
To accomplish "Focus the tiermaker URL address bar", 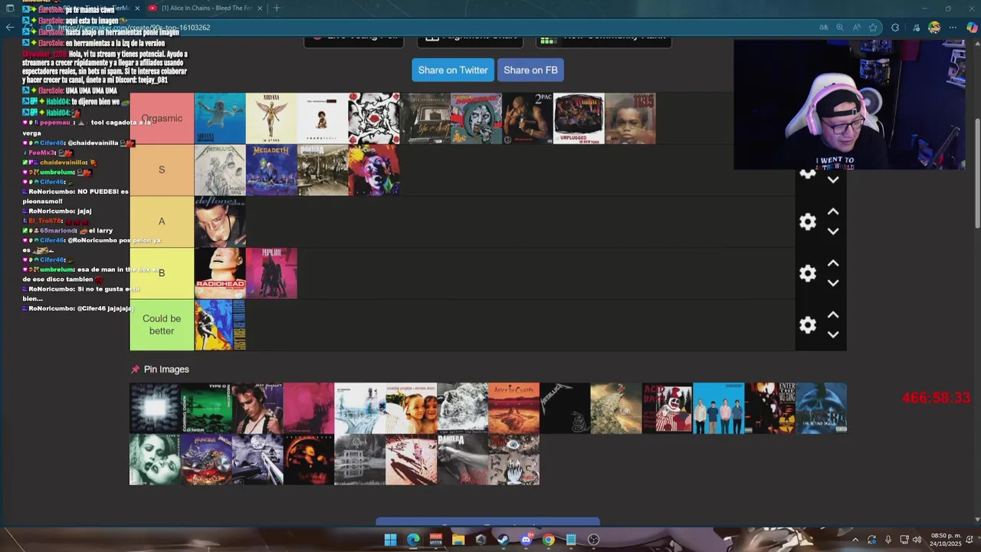I will point(429,28).
